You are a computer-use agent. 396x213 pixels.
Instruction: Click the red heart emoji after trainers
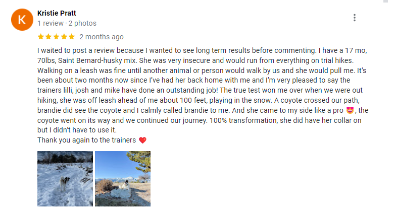142,140
